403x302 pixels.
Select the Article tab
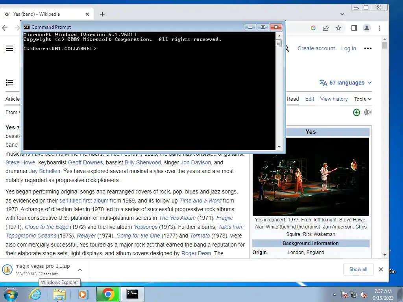pyautogui.click(x=12, y=99)
